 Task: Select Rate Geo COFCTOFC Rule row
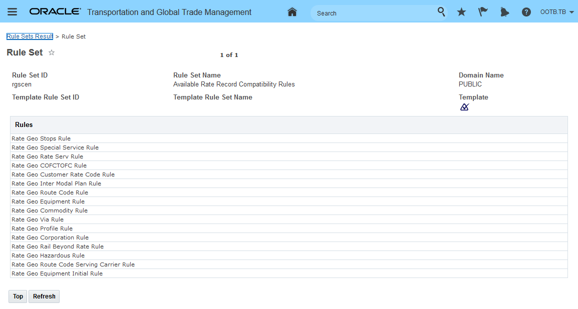pos(289,165)
